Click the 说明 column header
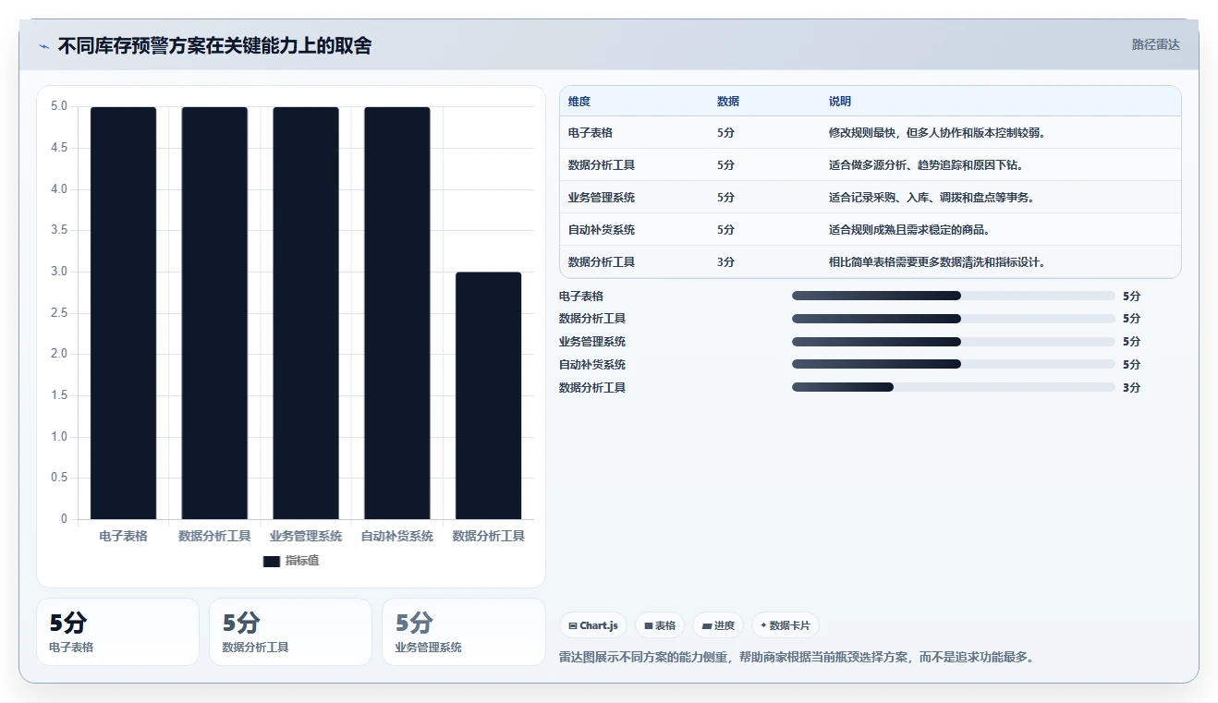The image size is (1218, 703). click(840, 102)
